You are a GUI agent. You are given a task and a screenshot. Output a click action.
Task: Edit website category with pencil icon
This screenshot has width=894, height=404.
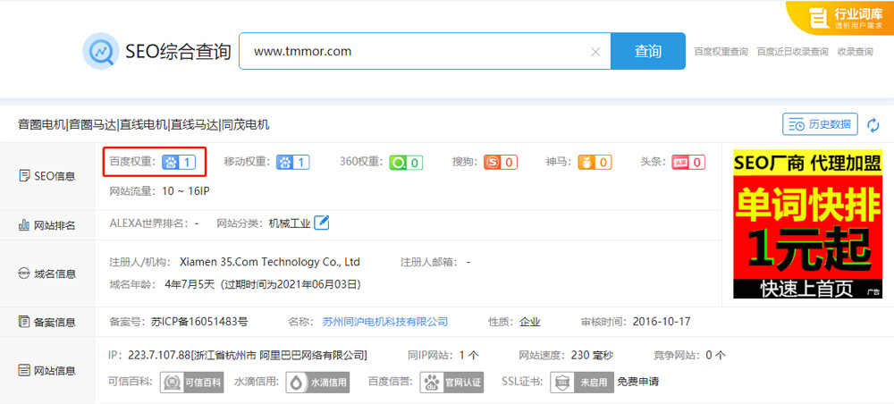click(x=322, y=223)
